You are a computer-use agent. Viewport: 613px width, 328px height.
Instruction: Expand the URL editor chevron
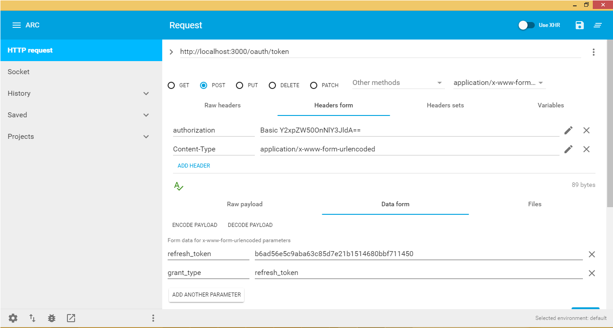[171, 52]
